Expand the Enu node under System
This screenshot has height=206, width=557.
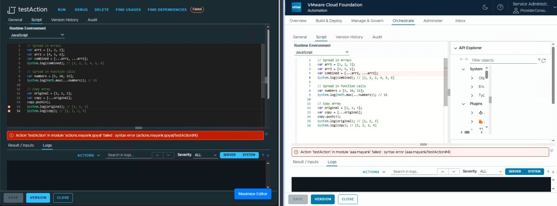[472, 86]
